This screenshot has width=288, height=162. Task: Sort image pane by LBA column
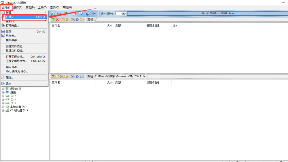(x=178, y=26)
